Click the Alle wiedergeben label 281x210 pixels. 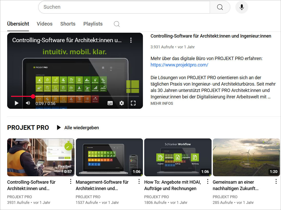81,127
